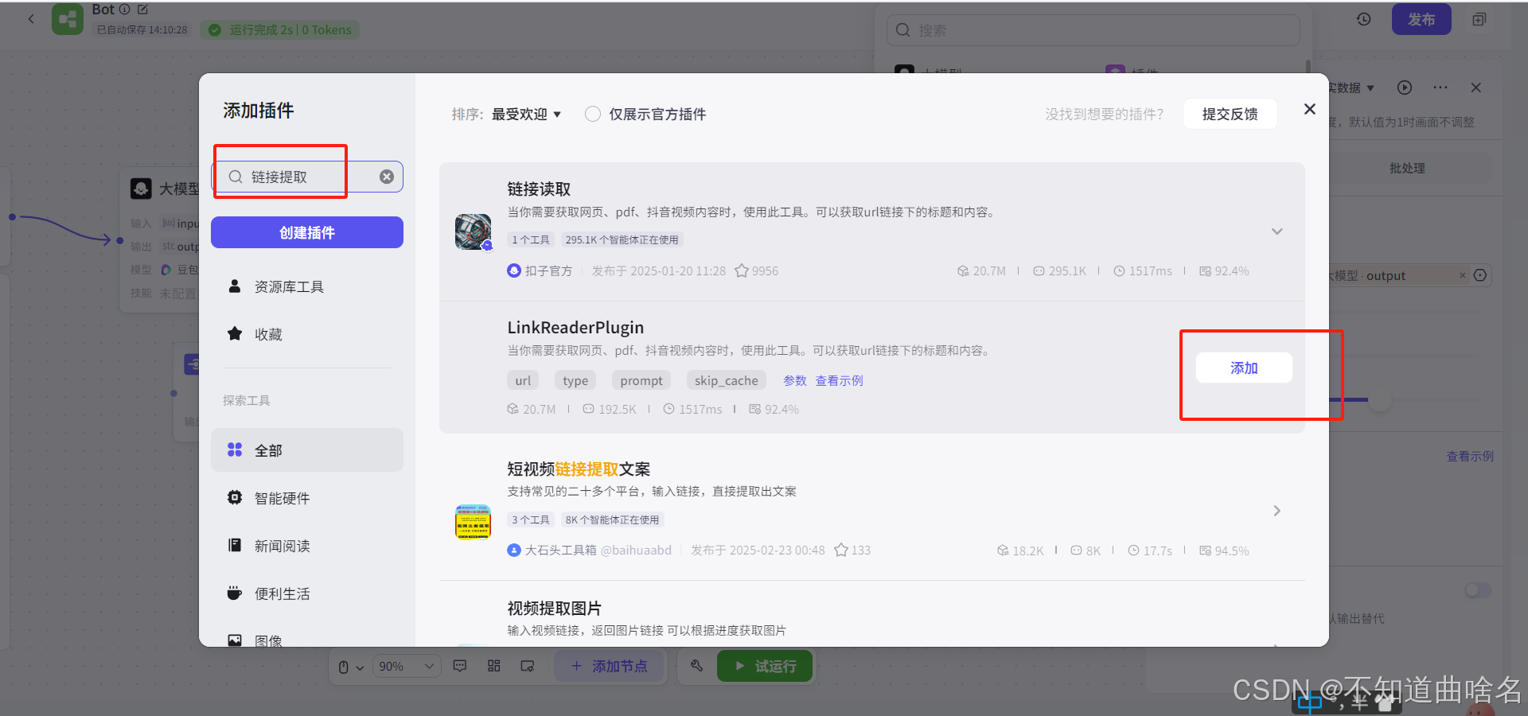Open the 链接读取 plugin thumbnail
This screenshot has width=1528, height=716.
(x=474, y=232)
